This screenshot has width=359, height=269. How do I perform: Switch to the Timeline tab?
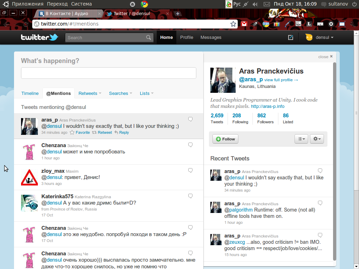pos(30,93)
